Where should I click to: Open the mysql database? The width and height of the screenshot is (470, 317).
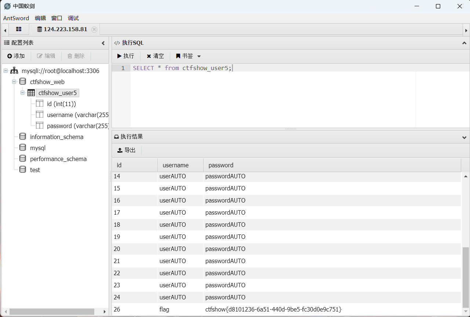(x=38, y=148)
